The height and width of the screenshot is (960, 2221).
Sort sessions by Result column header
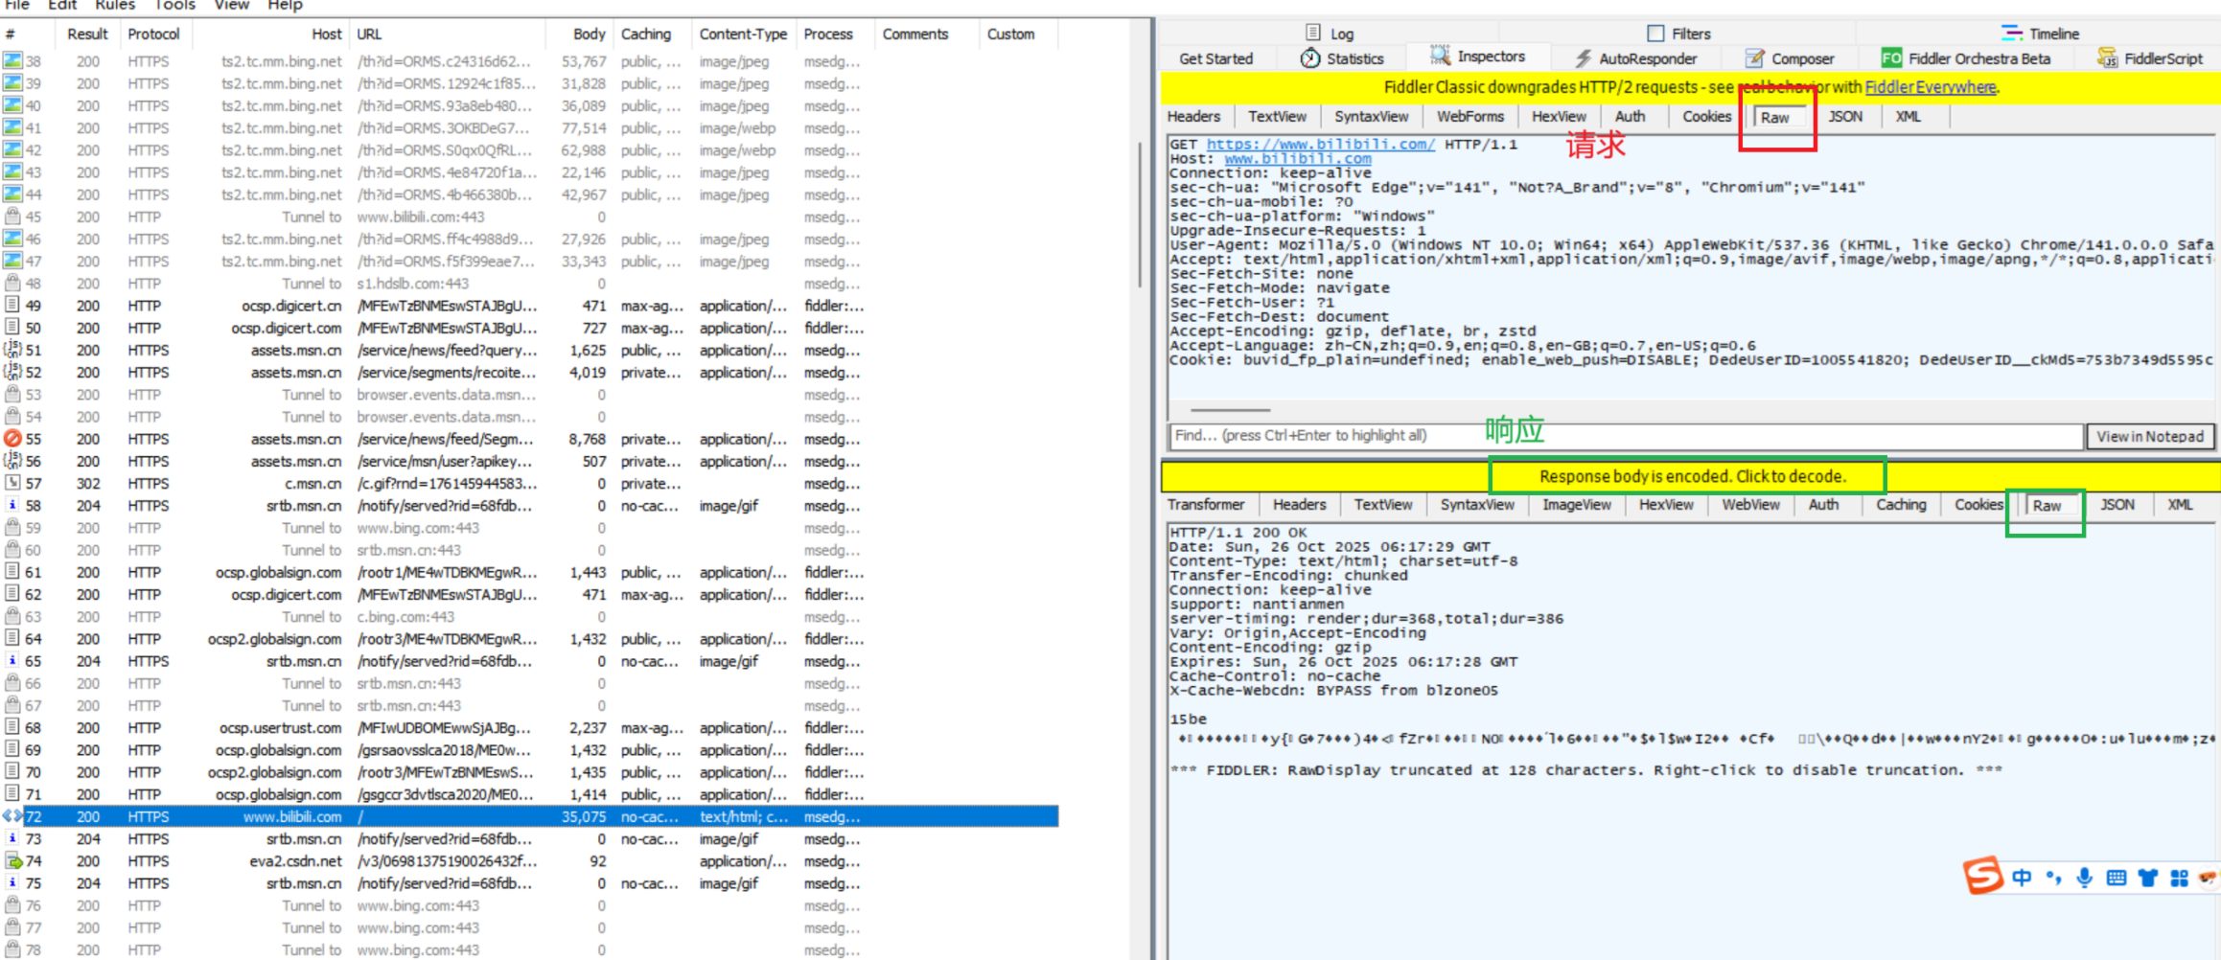click(x=87, y=34)
